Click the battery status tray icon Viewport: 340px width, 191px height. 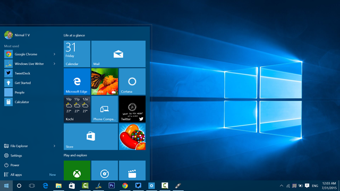click(x=301, y=186)
